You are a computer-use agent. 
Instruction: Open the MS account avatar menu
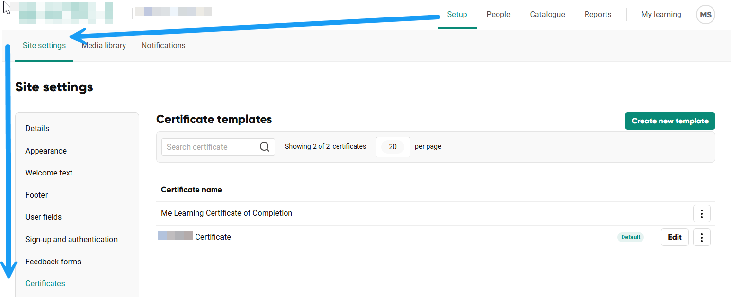[x=705, y=14]
